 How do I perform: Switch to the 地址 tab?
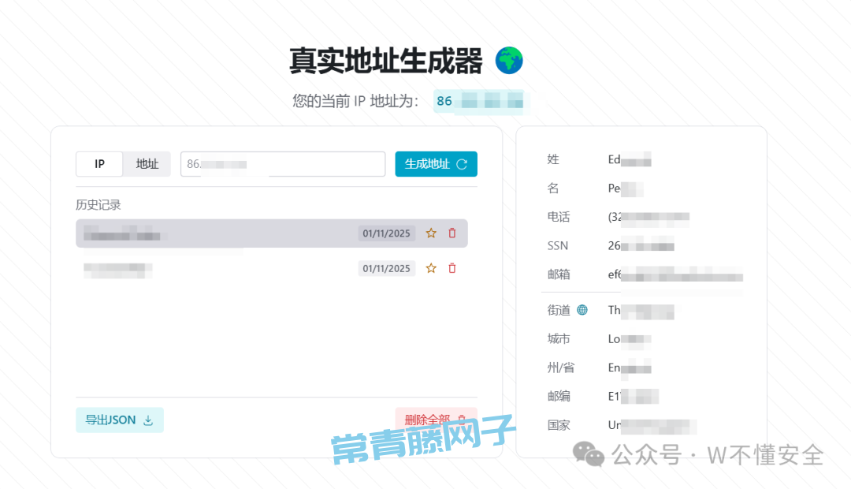coord(147,164)
